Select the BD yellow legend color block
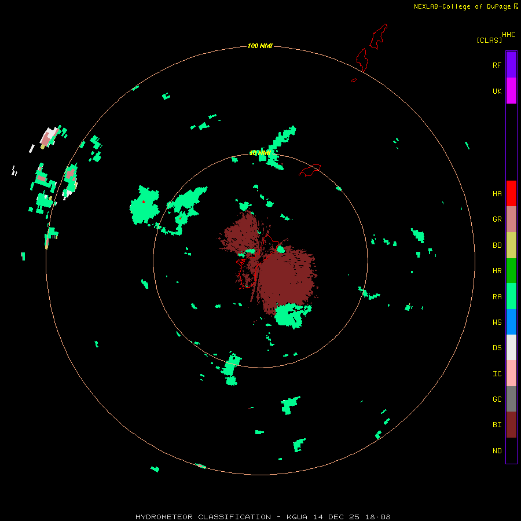Screen dimensions: 521x521 [511, 245]
